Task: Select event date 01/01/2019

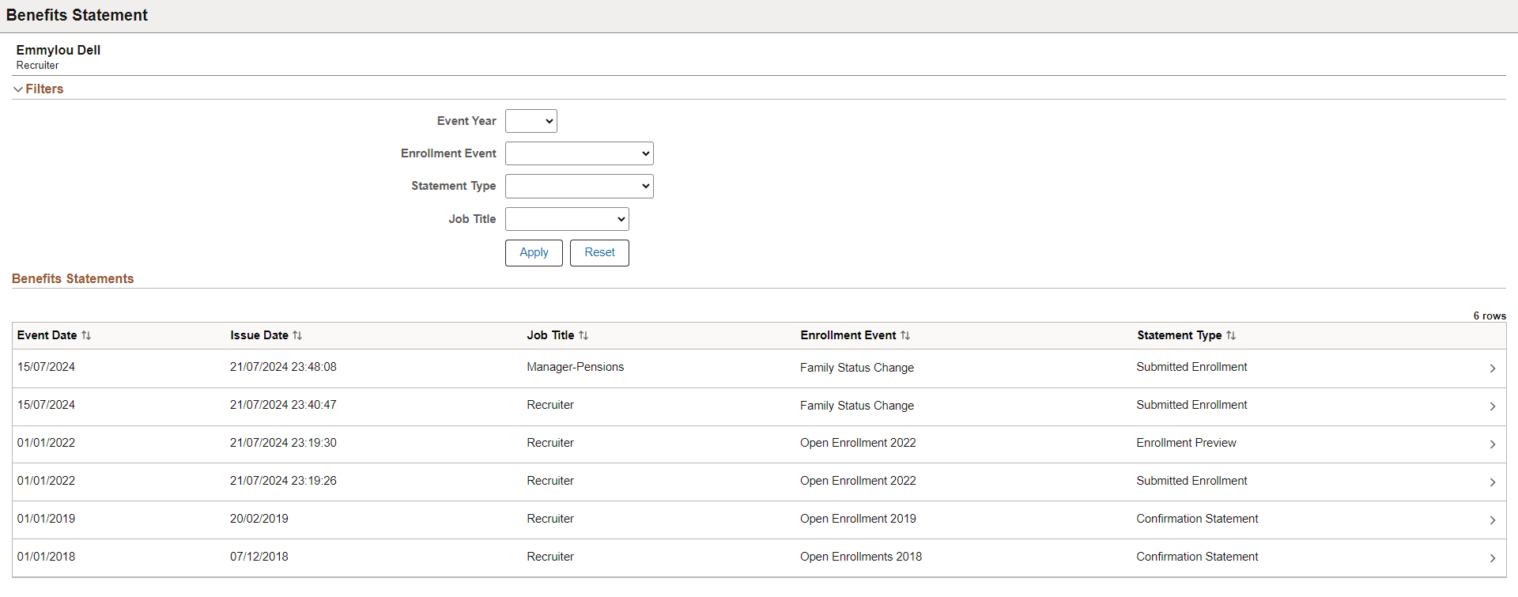Action: coord(47,519)
